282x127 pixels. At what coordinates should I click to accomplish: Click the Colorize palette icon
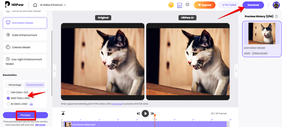[8, 47]
